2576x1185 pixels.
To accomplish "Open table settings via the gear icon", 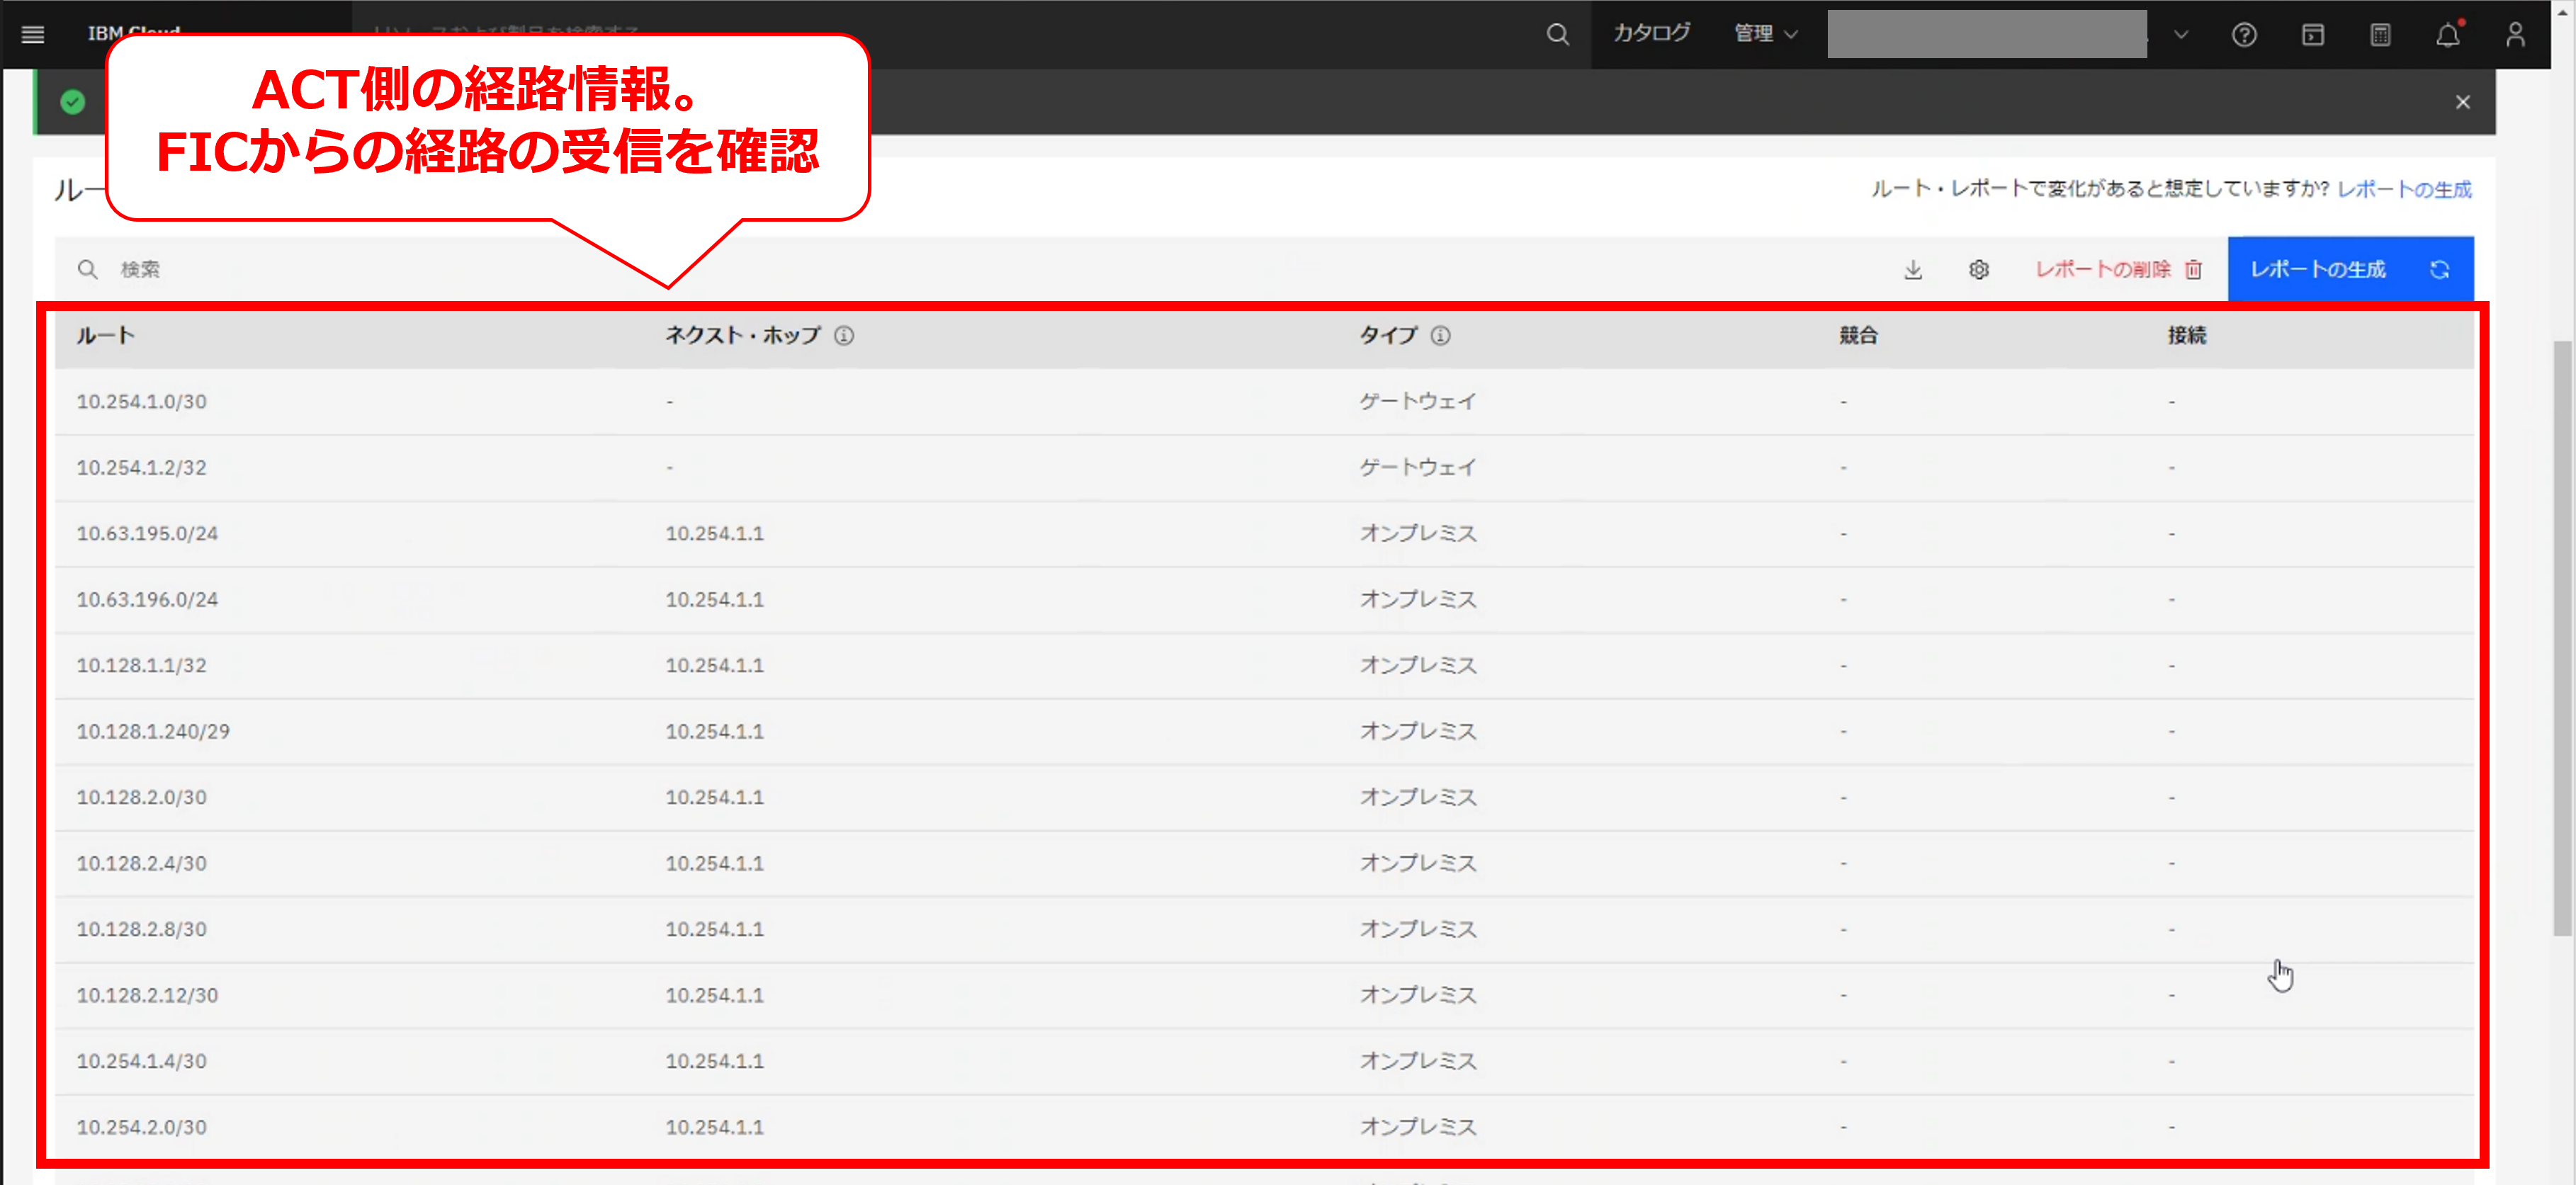I will pos(1978,269).
